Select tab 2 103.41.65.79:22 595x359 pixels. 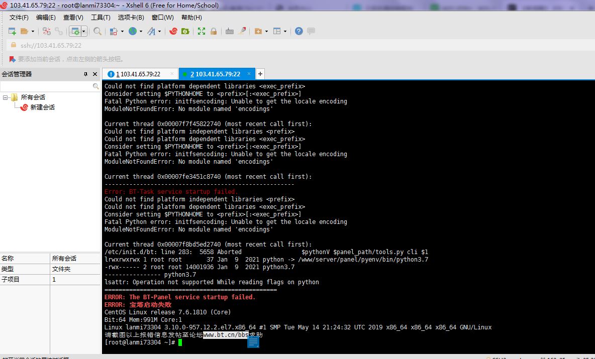(x=216, y=74)
